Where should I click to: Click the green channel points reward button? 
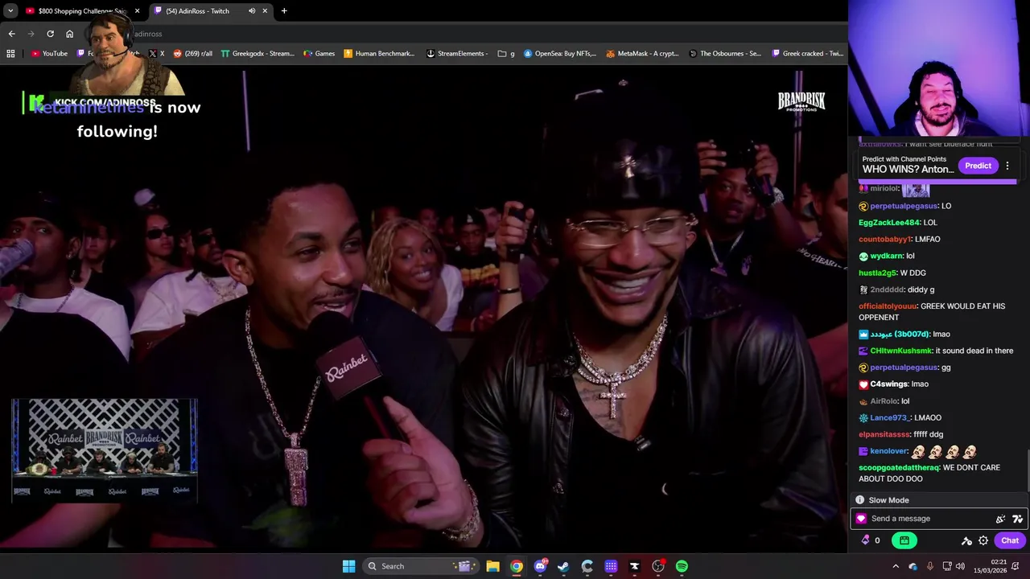(904, 540)
